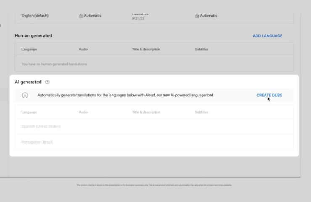
Task: Click the Automatic subtitles icon for English
Action: 197,16
